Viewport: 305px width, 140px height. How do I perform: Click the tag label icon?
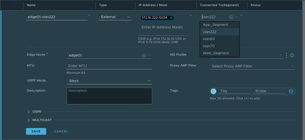click(x=213, y=91)
